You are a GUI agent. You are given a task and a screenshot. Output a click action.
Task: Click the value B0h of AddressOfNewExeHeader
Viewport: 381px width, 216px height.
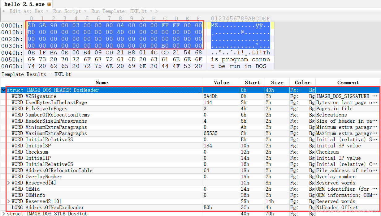click(x=208, y=208)
